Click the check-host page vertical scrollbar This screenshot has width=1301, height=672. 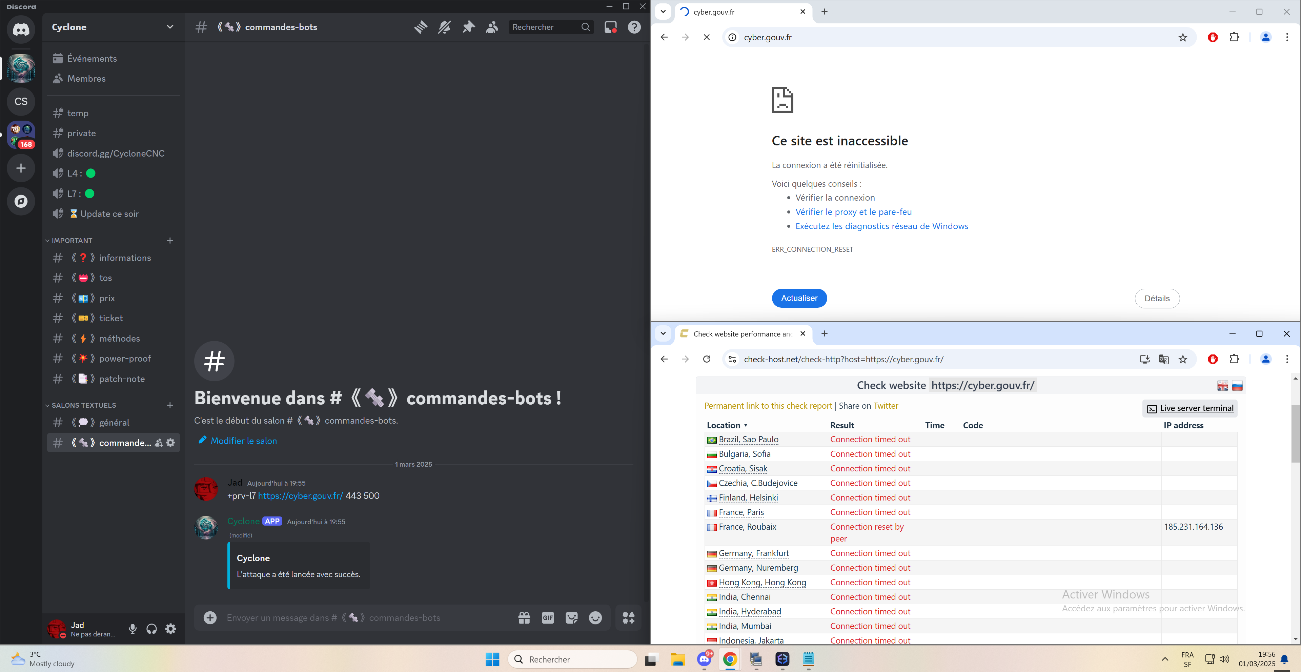(x=1296, y=433)
